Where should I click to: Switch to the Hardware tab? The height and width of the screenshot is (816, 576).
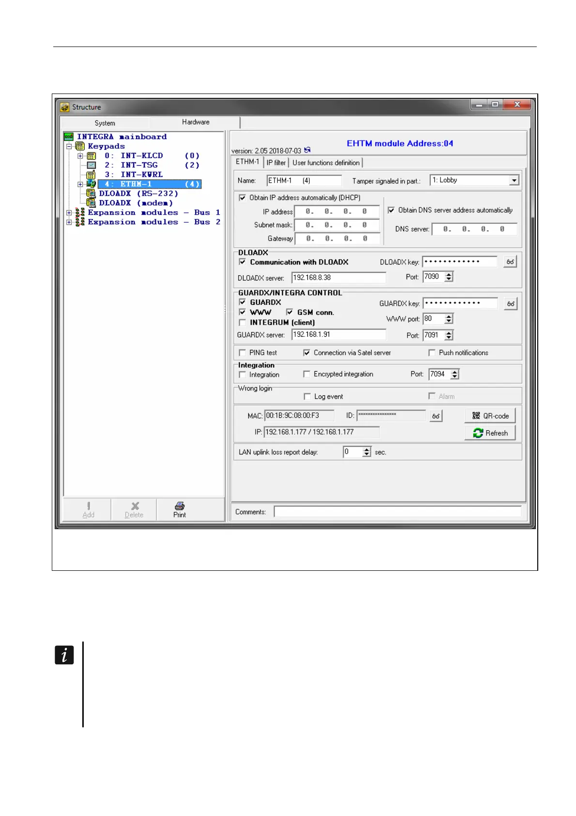tap(196, 122)
